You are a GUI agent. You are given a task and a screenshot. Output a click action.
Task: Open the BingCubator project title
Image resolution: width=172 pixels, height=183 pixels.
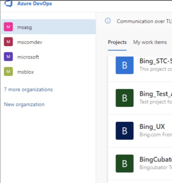156,160
